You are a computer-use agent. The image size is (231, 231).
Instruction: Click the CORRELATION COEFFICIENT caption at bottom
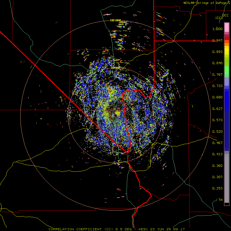click(117, 229)
